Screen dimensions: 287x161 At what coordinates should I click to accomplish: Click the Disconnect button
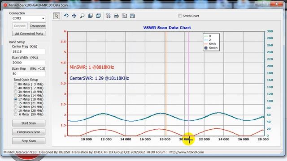coord(38,26)
